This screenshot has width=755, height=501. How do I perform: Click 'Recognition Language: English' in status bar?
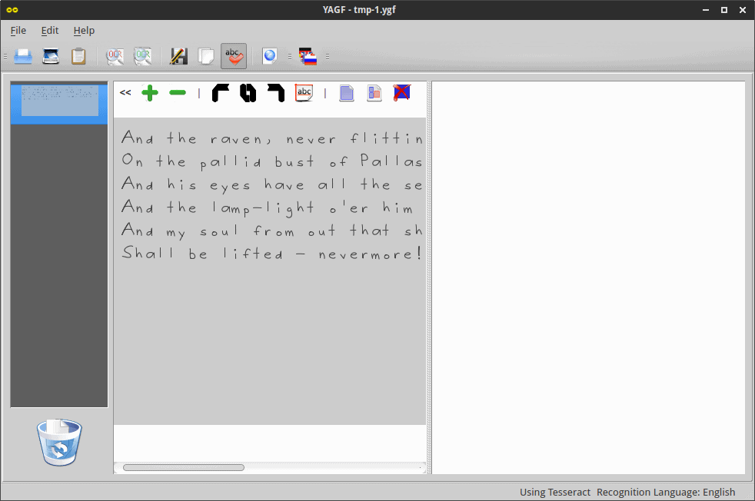pyautogui.click(x=666, y=492)
